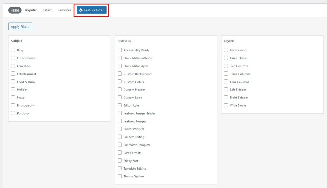
Task: Check Accessibility Ready feature
Action: (120, 50)
